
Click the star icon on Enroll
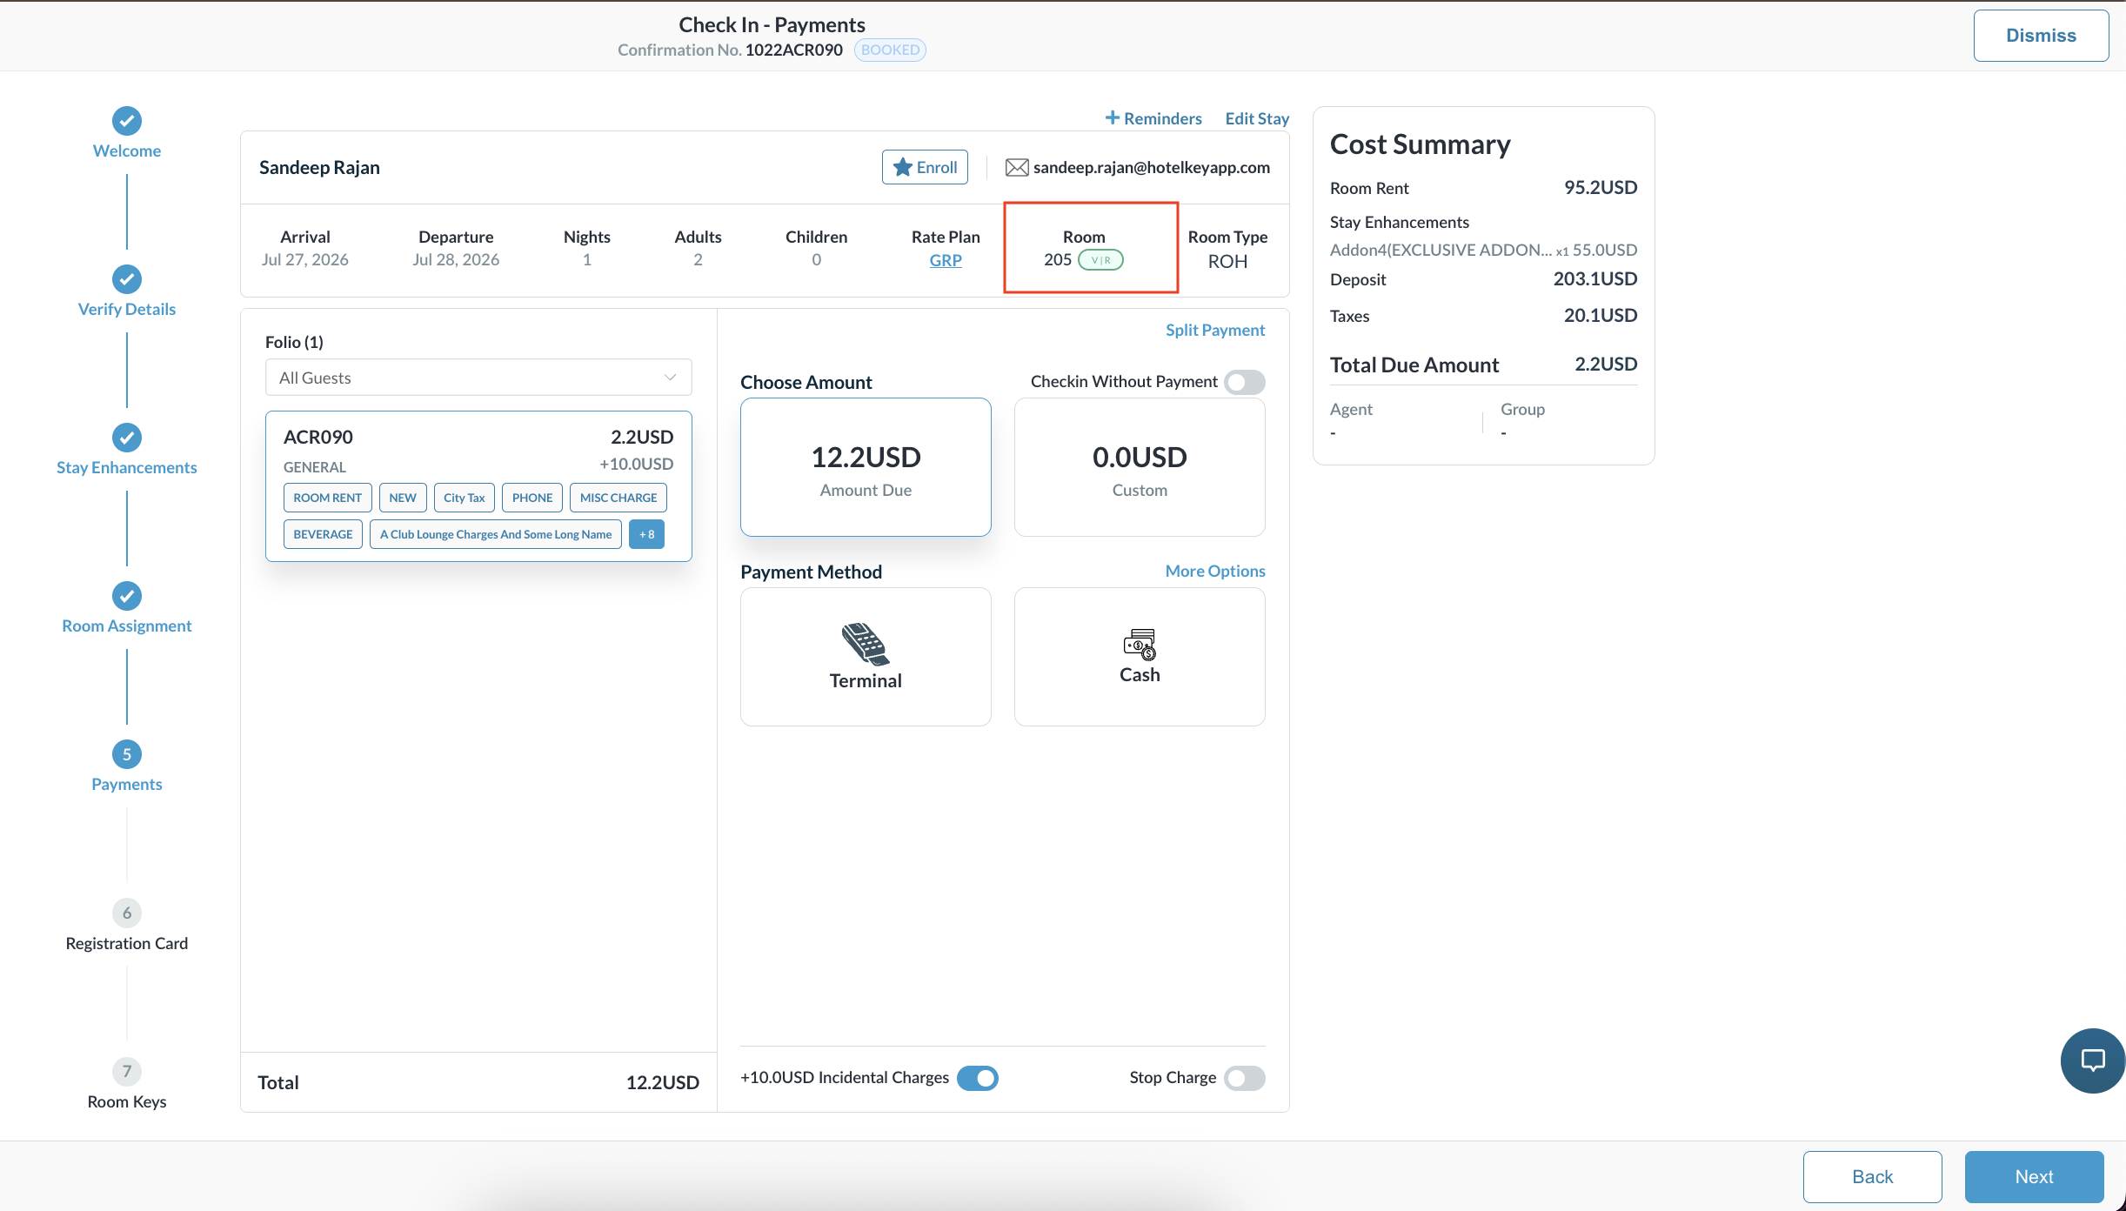coord(903,167)
